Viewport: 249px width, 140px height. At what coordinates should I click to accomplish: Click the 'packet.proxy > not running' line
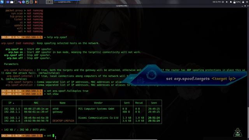point(24,10)
